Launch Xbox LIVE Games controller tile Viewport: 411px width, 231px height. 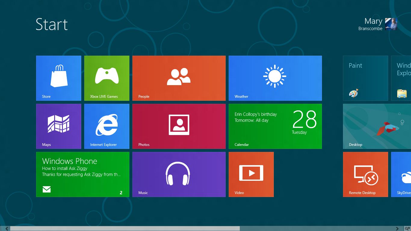tap(107, 78)
